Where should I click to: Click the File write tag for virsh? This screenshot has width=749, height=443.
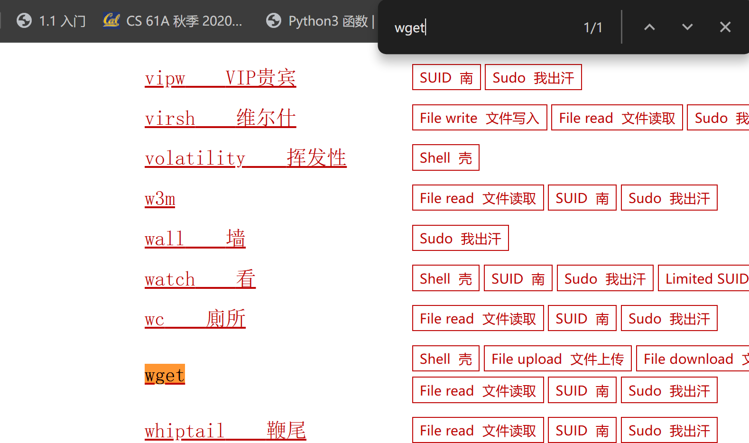pos(479,118)
